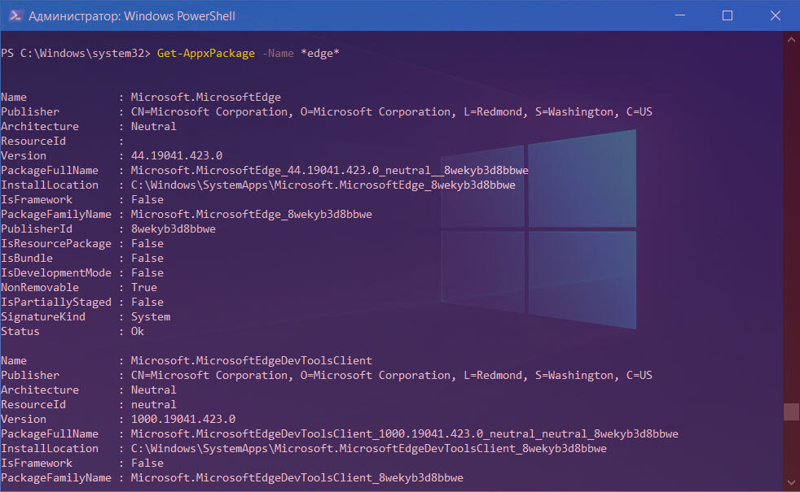Maximize the PowerShell window
The width and height of the screenshot is (800, 492).
[727, 15]
